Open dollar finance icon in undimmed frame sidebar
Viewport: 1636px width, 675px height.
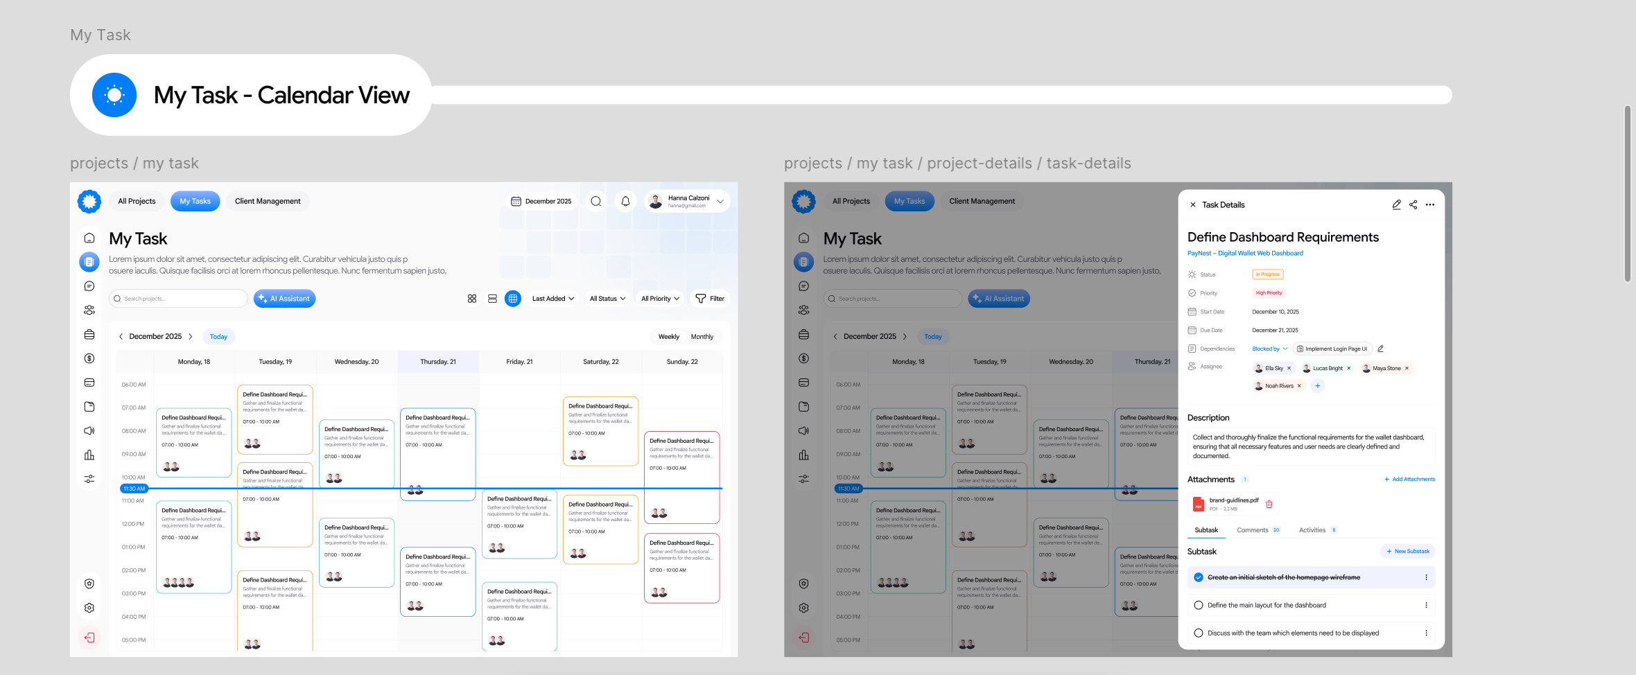(x=89, y=358)
